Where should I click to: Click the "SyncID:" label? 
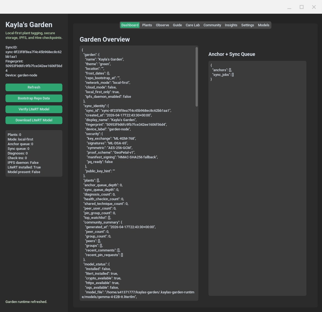pyautogui.click(x=11, y=47)
